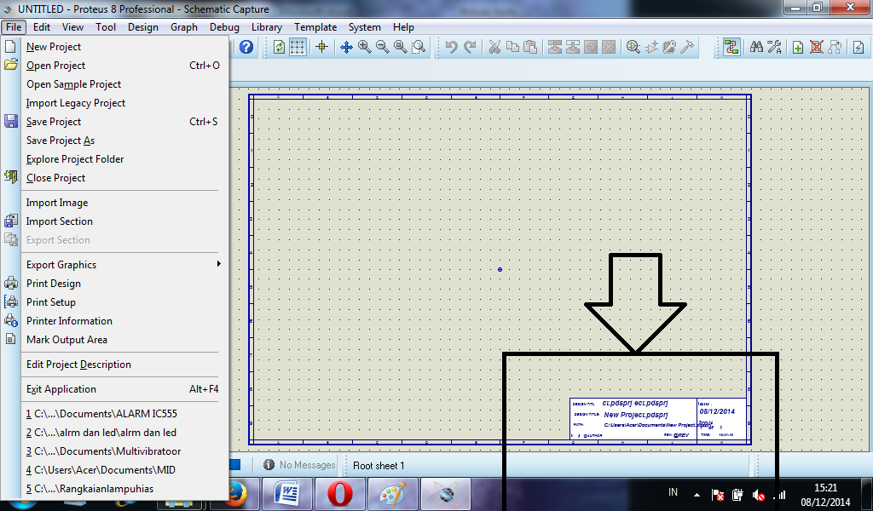Click the Zoom In magnifier icon

[x=365, y=47]
